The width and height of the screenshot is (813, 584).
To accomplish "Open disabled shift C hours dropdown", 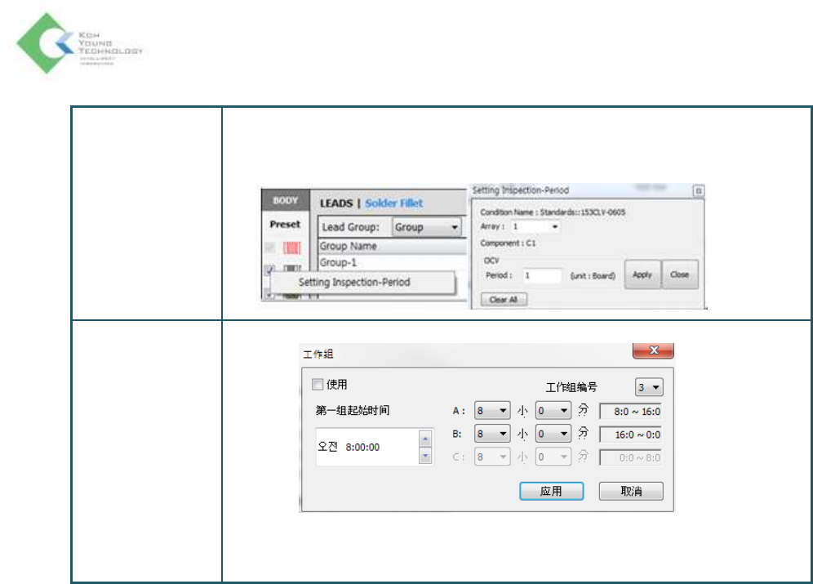I will (x=492, y=457).
